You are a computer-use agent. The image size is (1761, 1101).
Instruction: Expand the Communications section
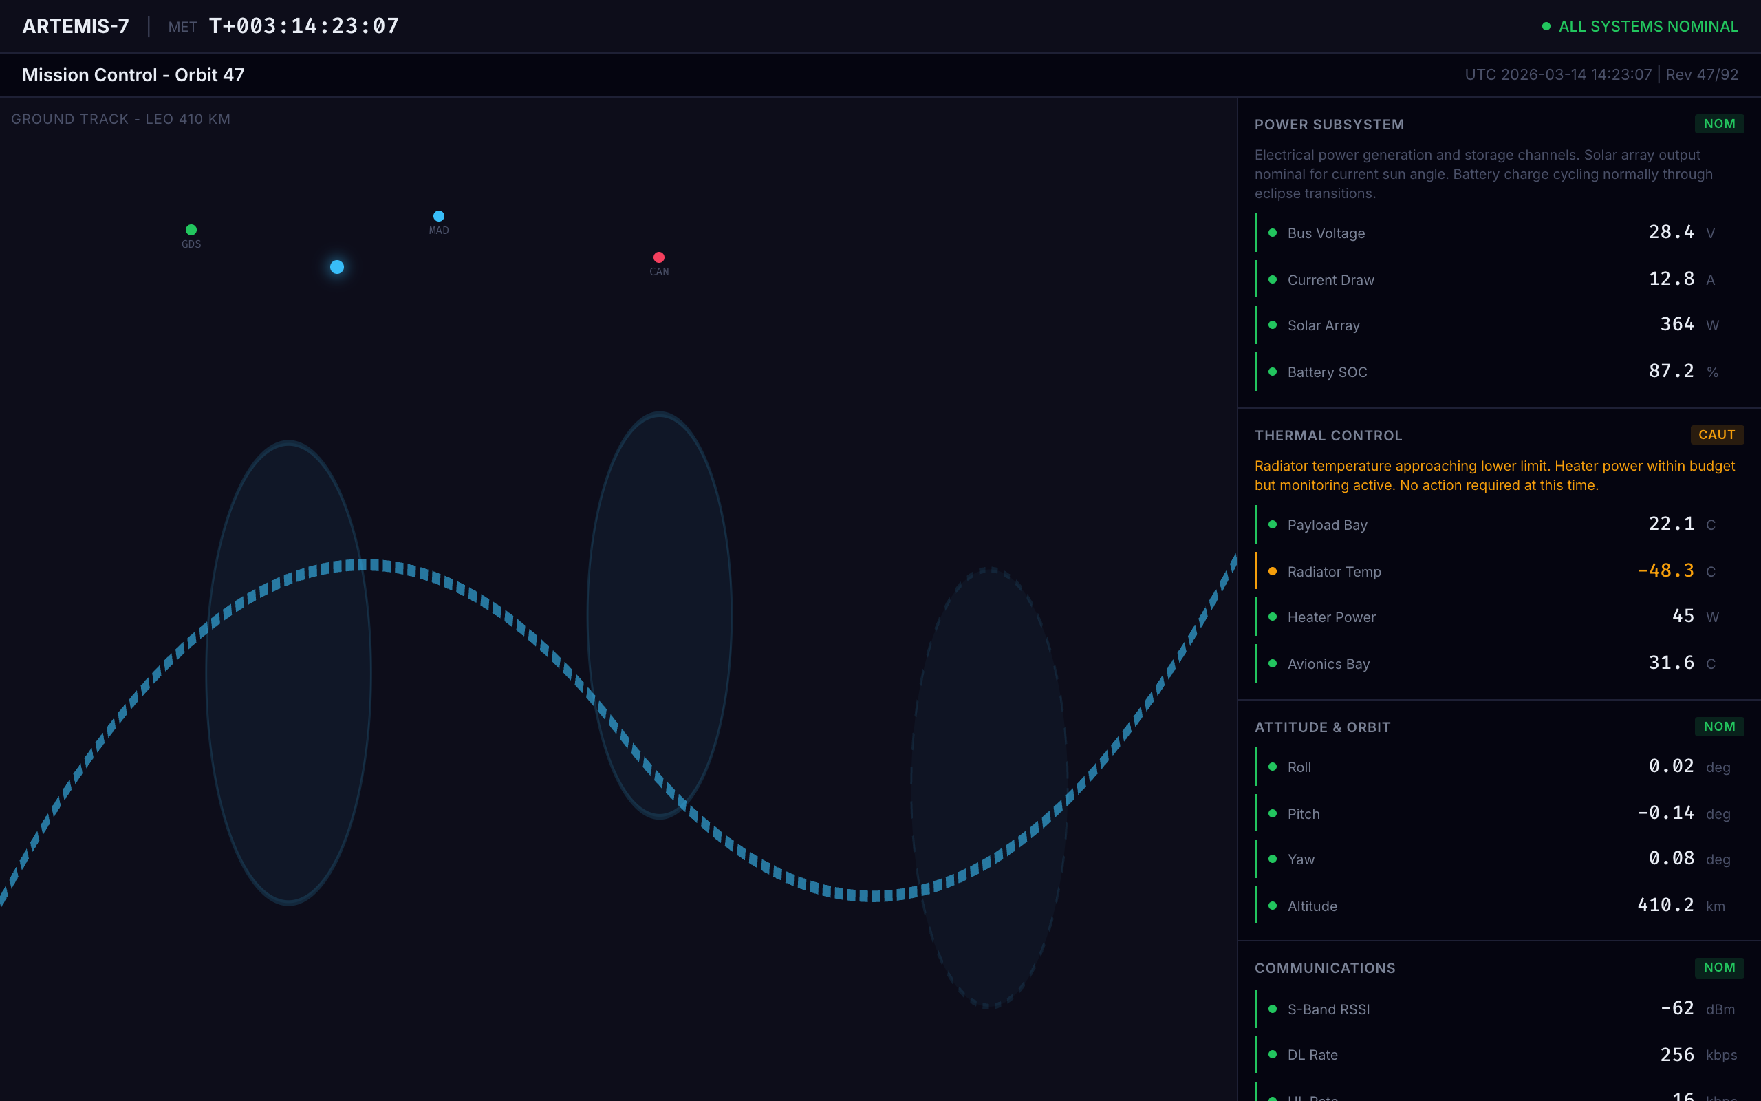(x=1325, y=968)
